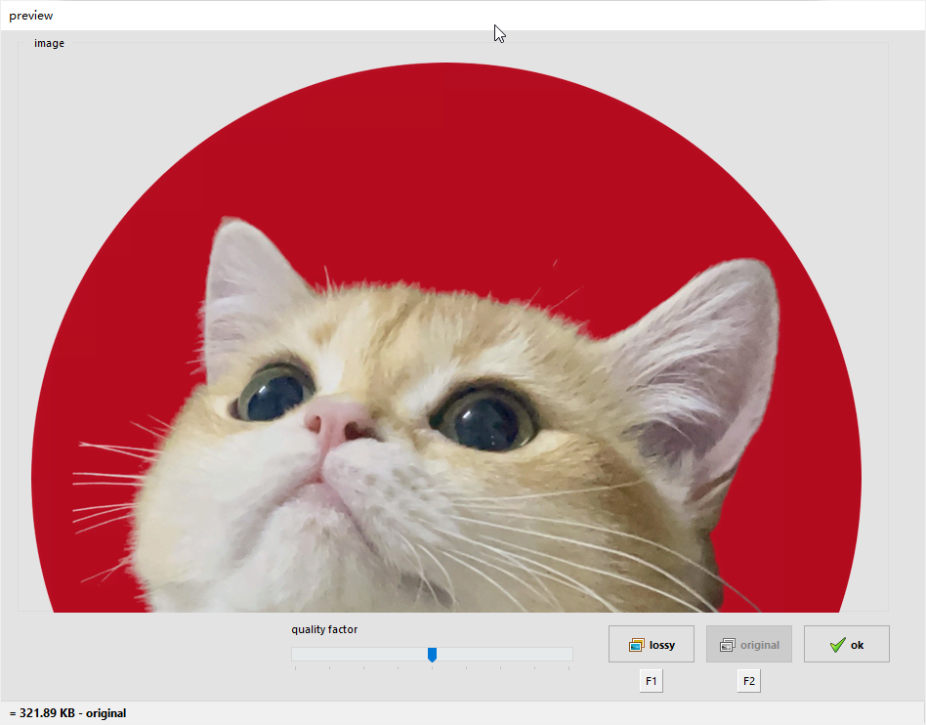Click the image group box label

point(49,43)
